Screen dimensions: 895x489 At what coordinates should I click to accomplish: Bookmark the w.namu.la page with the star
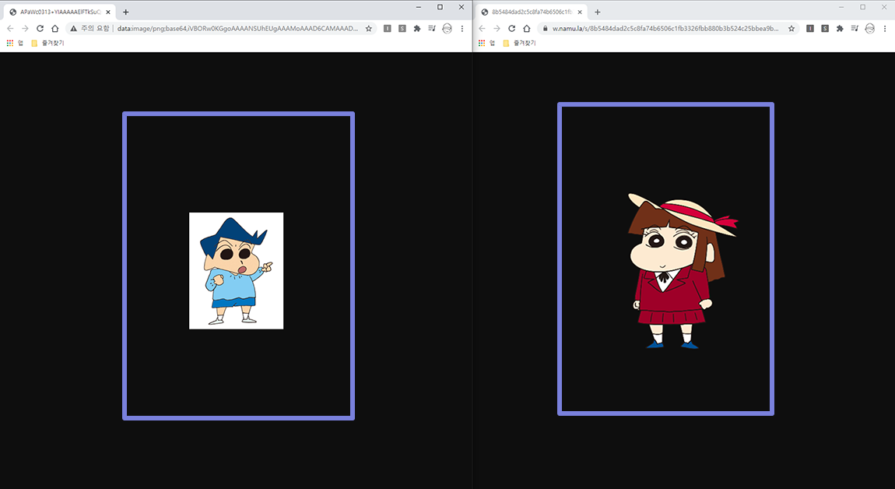(791, 29)
